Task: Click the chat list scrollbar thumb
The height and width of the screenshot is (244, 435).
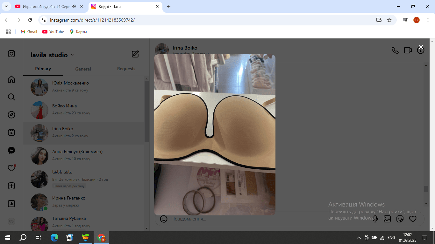Action: 146,112
